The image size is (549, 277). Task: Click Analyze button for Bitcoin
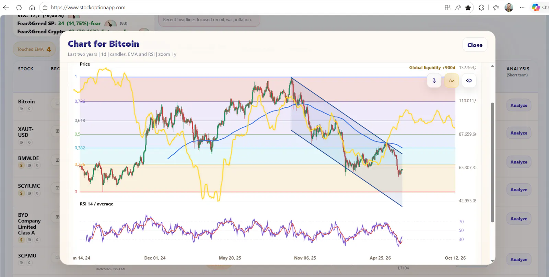(x=518, y=105)
